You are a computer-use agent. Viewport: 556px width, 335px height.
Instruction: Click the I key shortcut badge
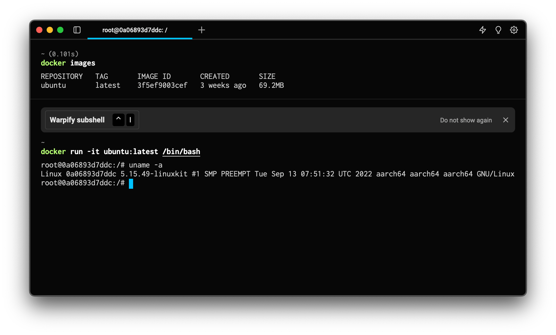(130, 120)
